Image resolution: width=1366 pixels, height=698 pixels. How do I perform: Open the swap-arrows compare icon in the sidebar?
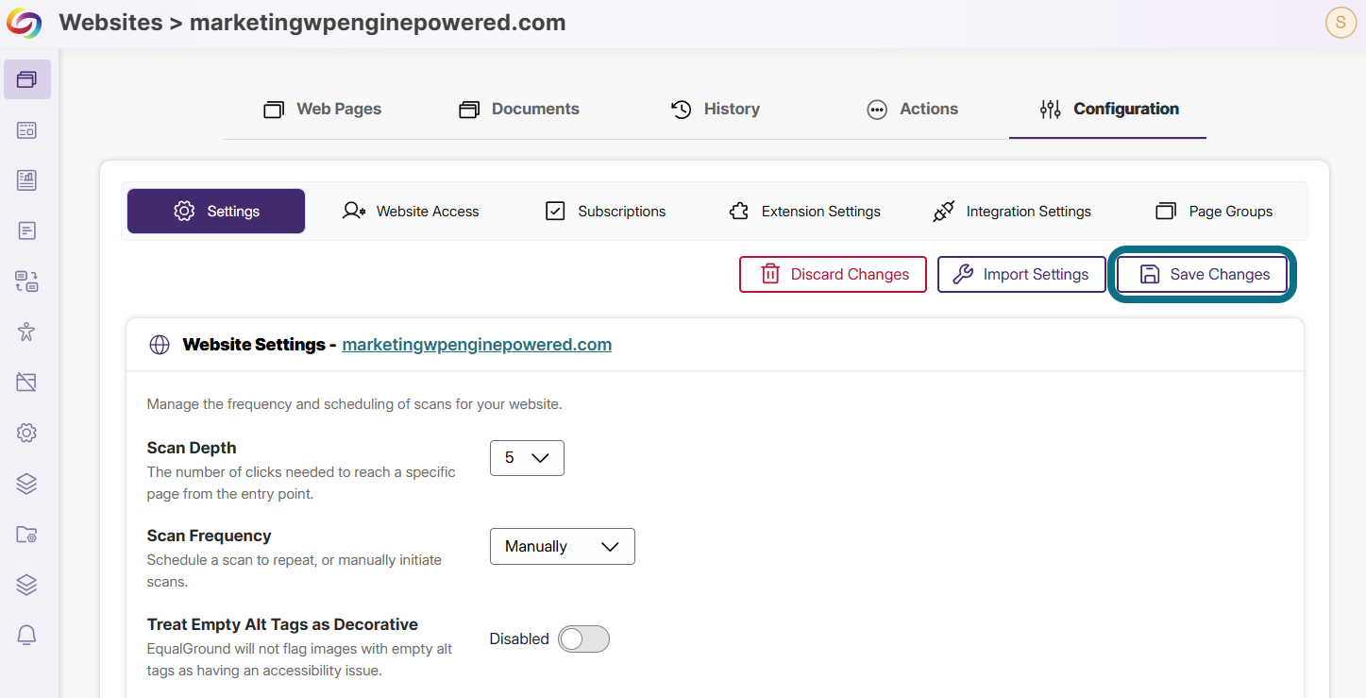pos(26,281)
